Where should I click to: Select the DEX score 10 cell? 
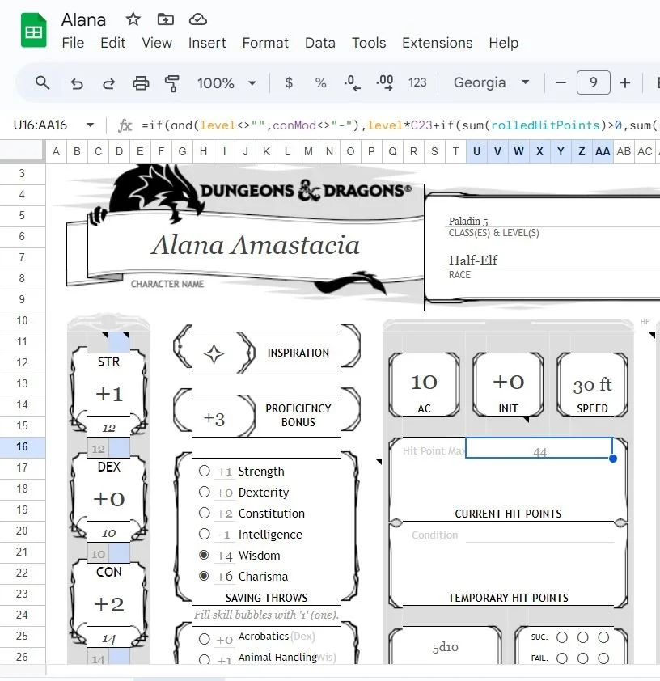coord(109,533)
